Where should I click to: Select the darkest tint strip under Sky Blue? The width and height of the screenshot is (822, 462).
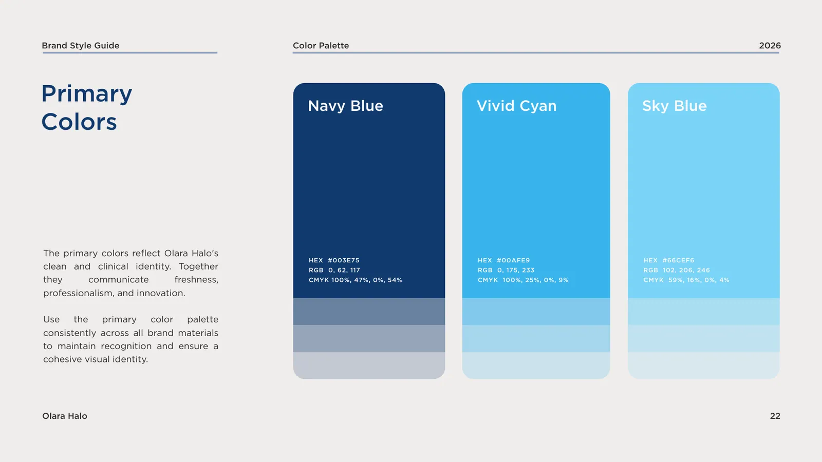(704, 312)
